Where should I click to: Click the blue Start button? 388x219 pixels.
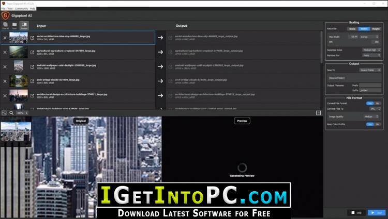tap(377, 213)
